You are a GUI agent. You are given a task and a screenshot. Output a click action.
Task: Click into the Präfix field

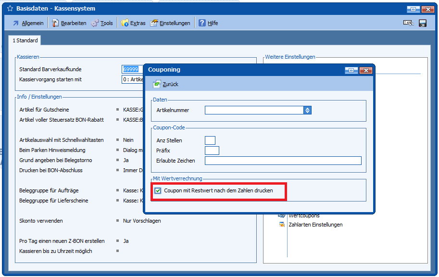point(212,151)
